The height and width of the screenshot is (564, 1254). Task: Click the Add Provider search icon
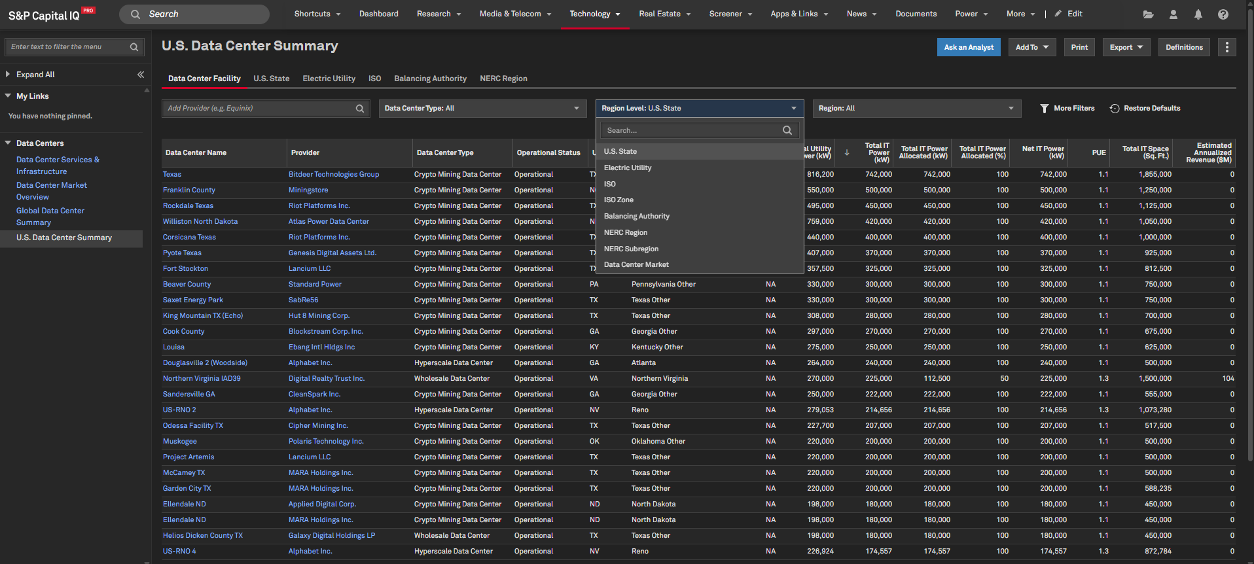(x=360, y=109)
